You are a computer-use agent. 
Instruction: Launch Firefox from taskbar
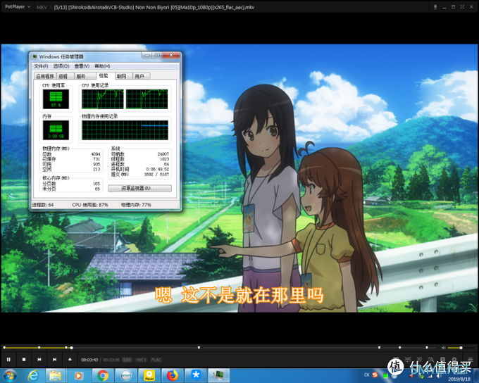point(173,375)
